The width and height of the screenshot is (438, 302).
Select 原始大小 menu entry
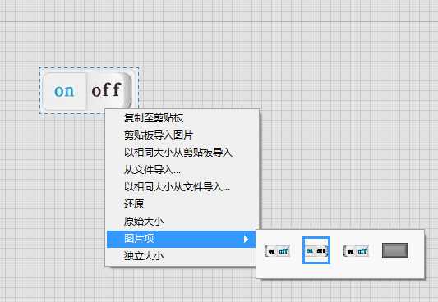click(182, 222)
